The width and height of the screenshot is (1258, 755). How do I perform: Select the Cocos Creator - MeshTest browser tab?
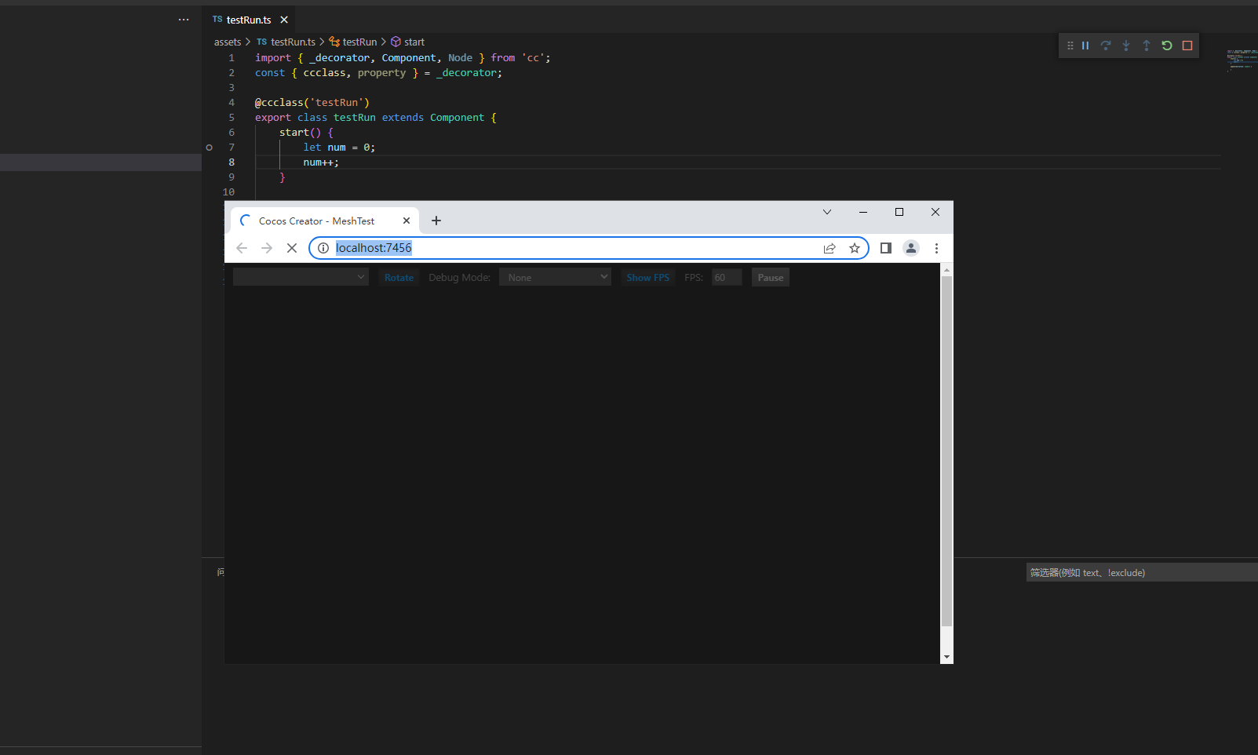(317, 221)
